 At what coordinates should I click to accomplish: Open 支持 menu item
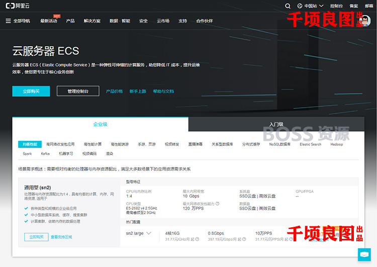coord(182,21)
